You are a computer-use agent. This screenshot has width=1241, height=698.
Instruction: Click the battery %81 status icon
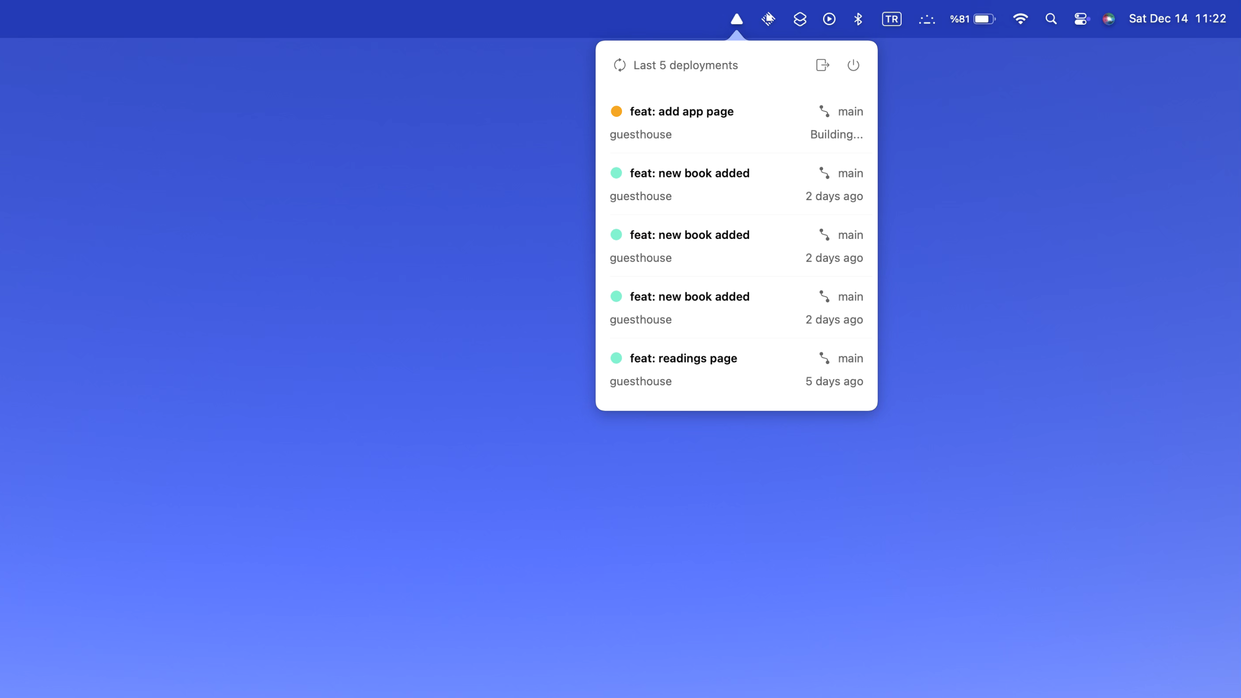click(x=972, y=19)
